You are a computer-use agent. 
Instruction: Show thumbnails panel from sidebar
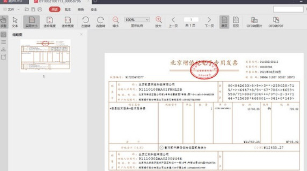point(3,35)
